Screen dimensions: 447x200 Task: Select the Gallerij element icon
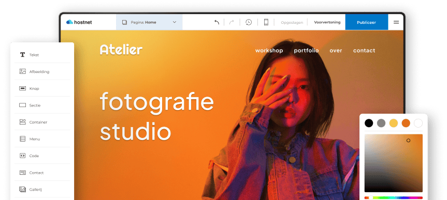[22, 189]
